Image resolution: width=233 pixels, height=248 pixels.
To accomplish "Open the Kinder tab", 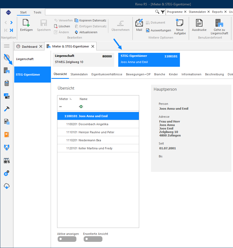I will coord(173,74).
